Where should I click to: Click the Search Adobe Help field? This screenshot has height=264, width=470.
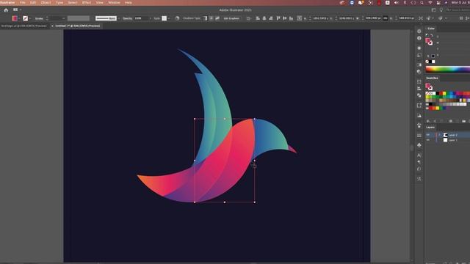(x=458, y=10)
